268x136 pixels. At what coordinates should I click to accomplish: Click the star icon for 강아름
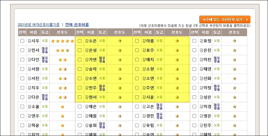click(x=177, y=41)
